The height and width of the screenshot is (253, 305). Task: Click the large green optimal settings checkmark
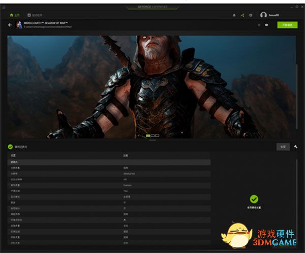pyautogui.click(x=254, y=199)
